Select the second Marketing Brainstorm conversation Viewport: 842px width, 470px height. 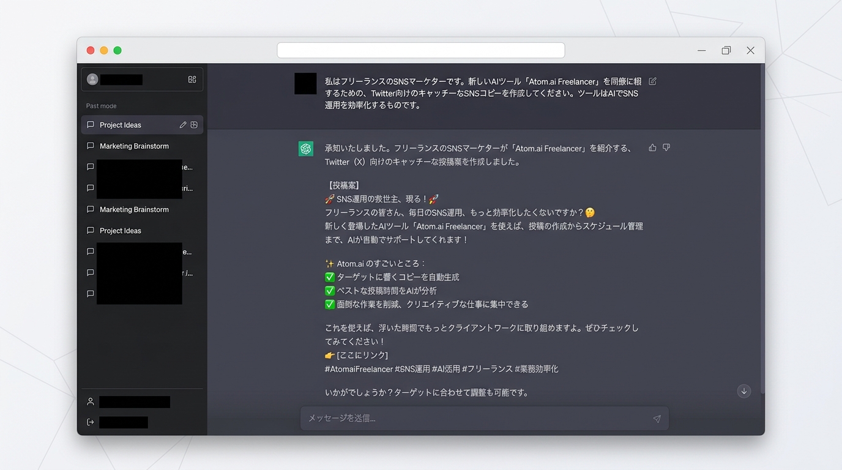click(134, 209)
